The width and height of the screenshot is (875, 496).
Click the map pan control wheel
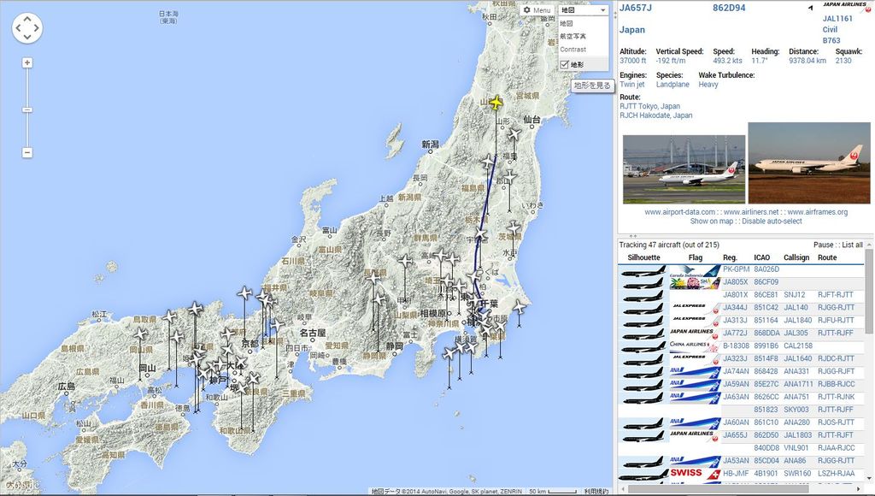pos(26,28)
